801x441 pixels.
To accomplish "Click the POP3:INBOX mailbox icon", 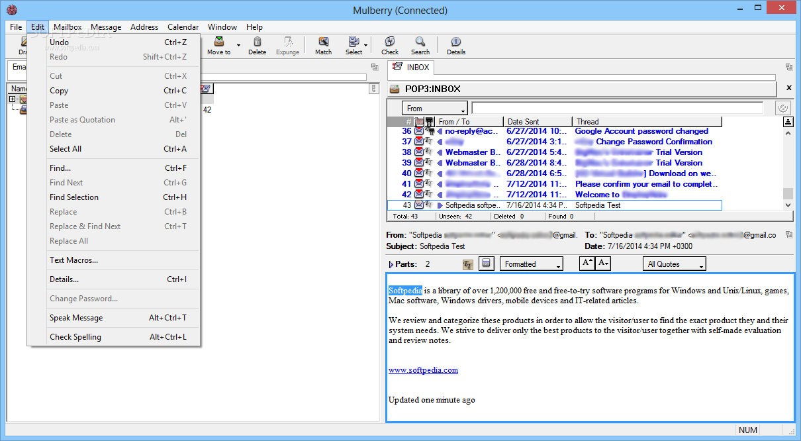I will click(x=395, y=89).
